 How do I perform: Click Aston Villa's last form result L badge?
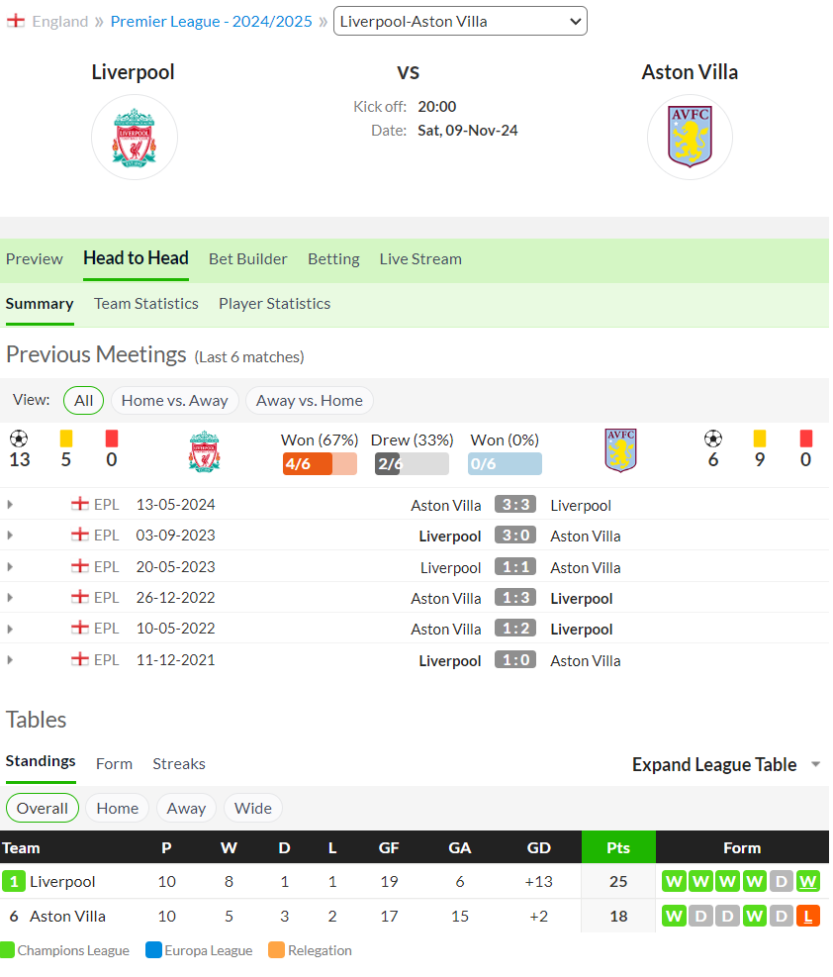coord(808,917)
